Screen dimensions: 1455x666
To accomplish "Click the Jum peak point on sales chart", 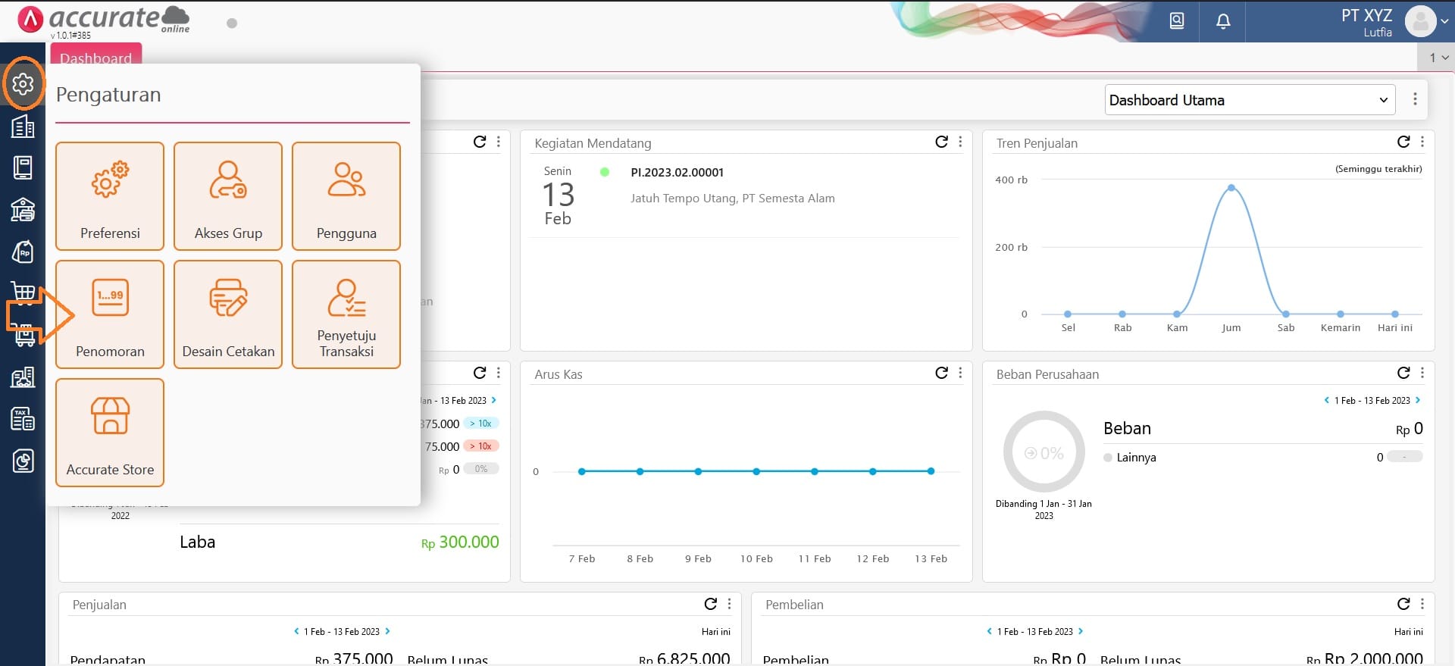I will 1231,187.
